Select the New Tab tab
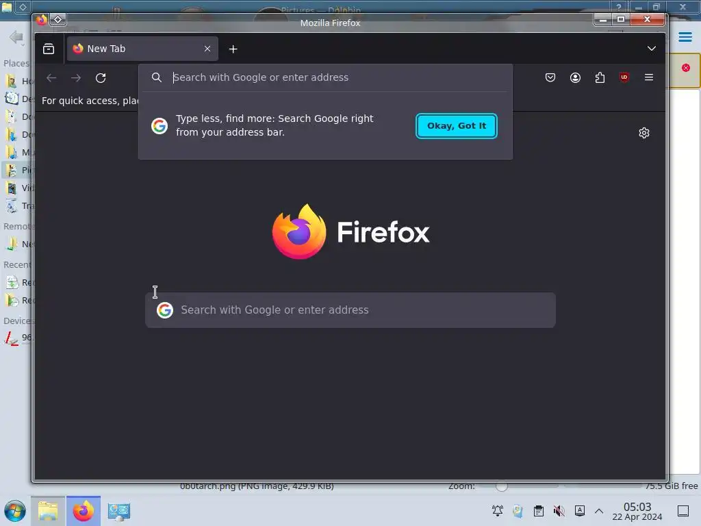The width and height of the screenshot is (701, 526). coord(142,49)
